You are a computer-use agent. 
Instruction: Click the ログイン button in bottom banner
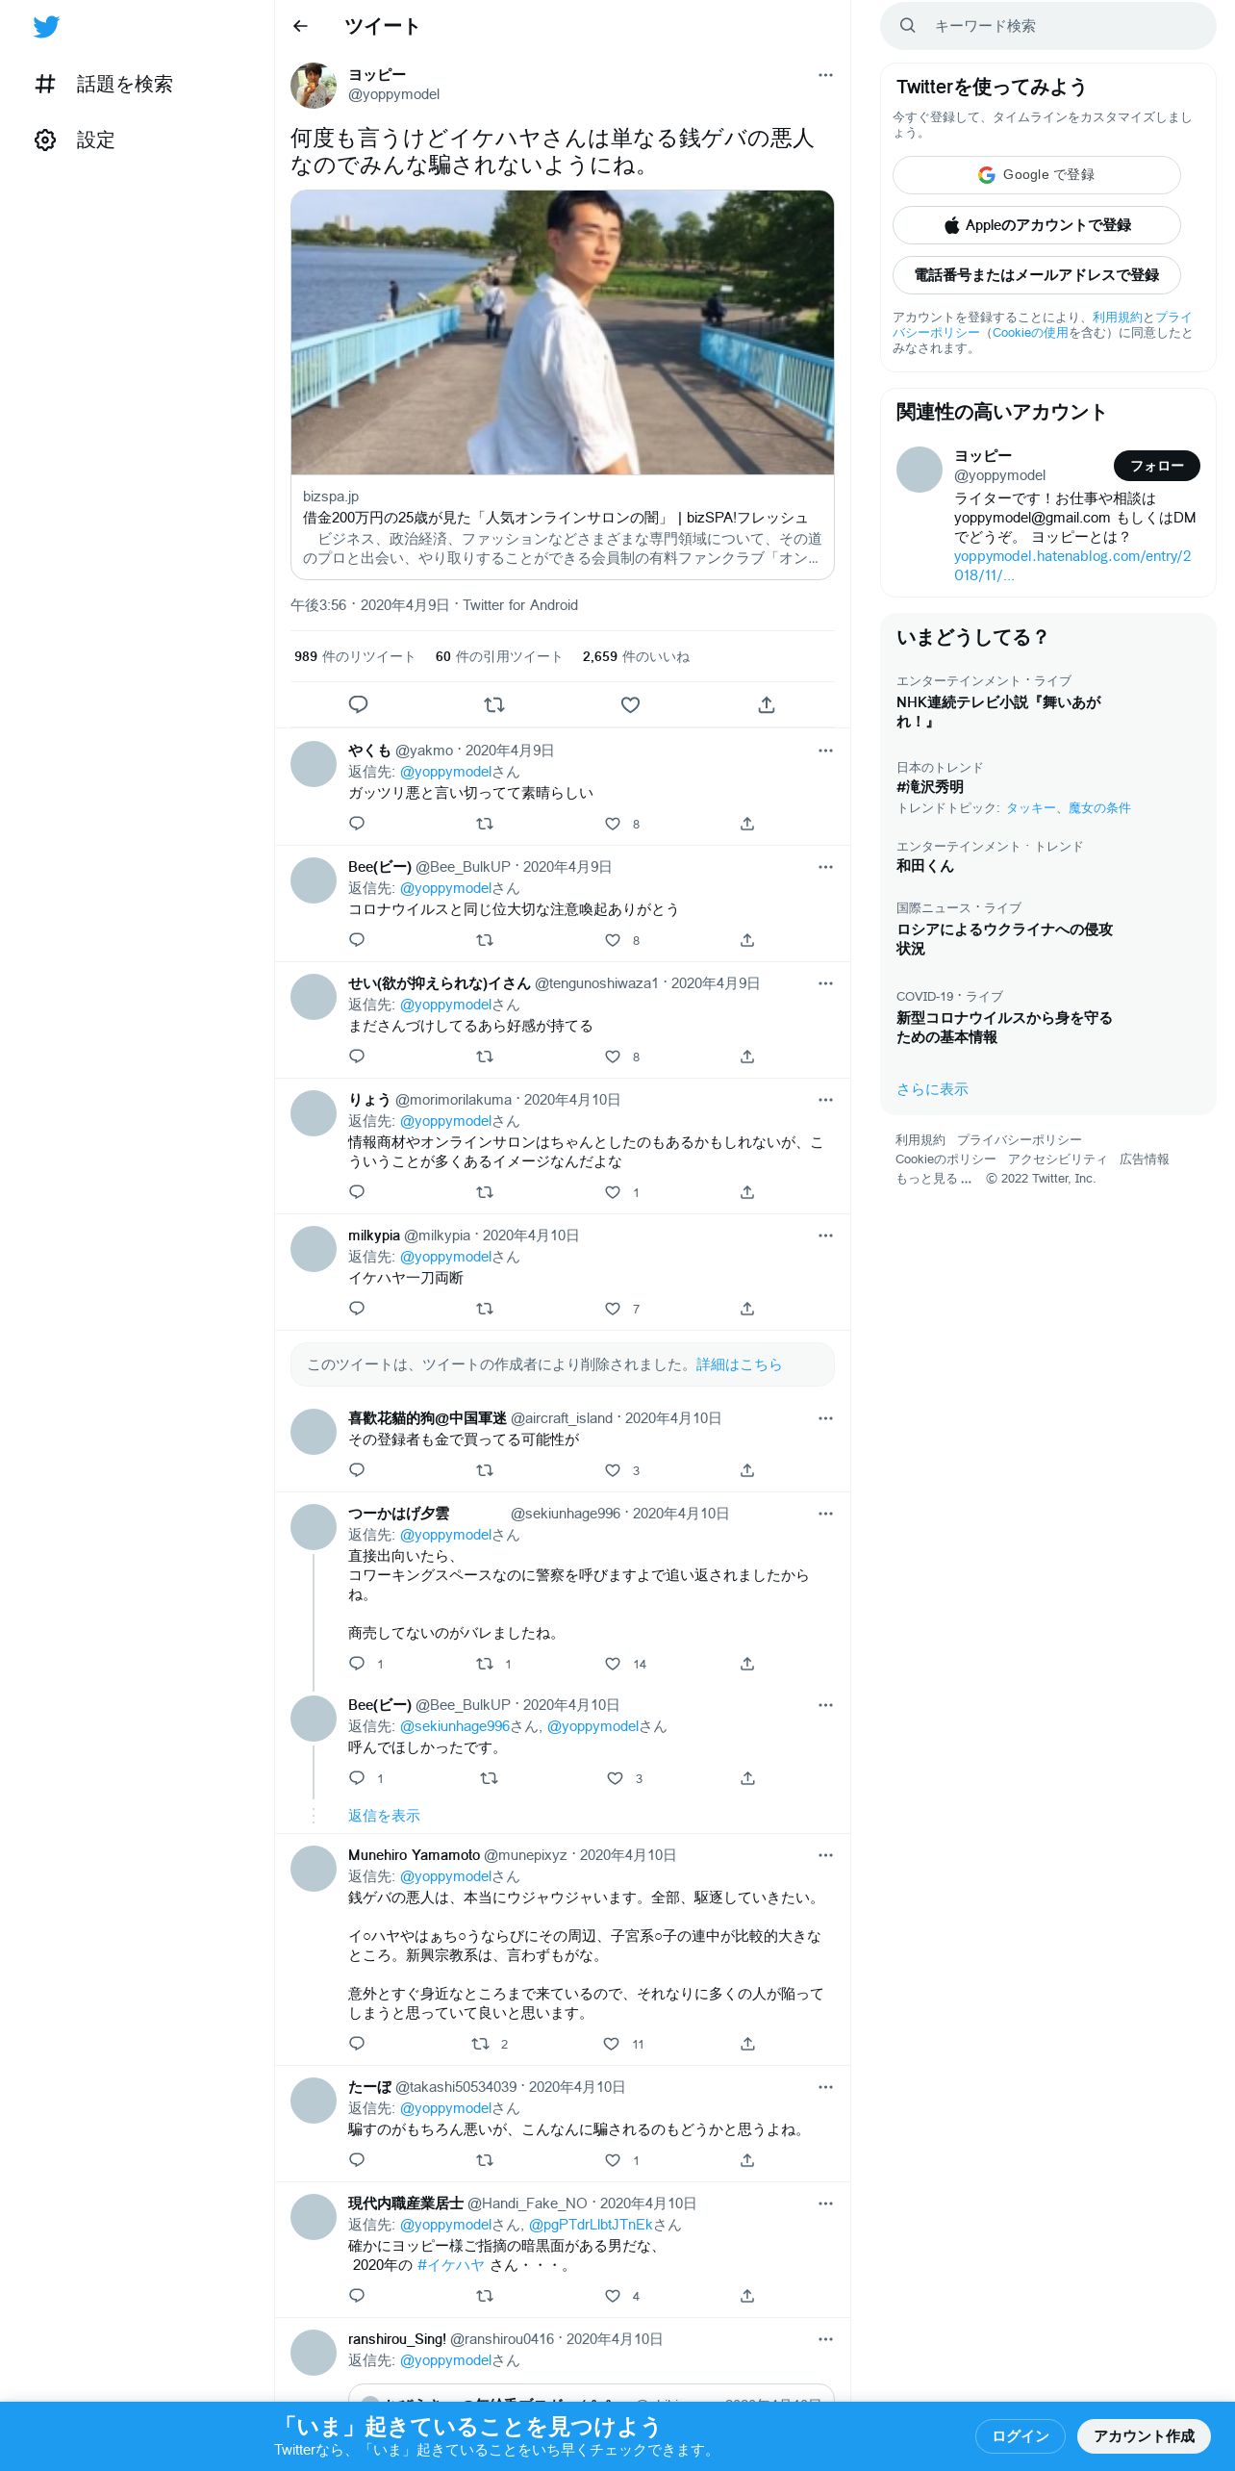(1020, 2436)
